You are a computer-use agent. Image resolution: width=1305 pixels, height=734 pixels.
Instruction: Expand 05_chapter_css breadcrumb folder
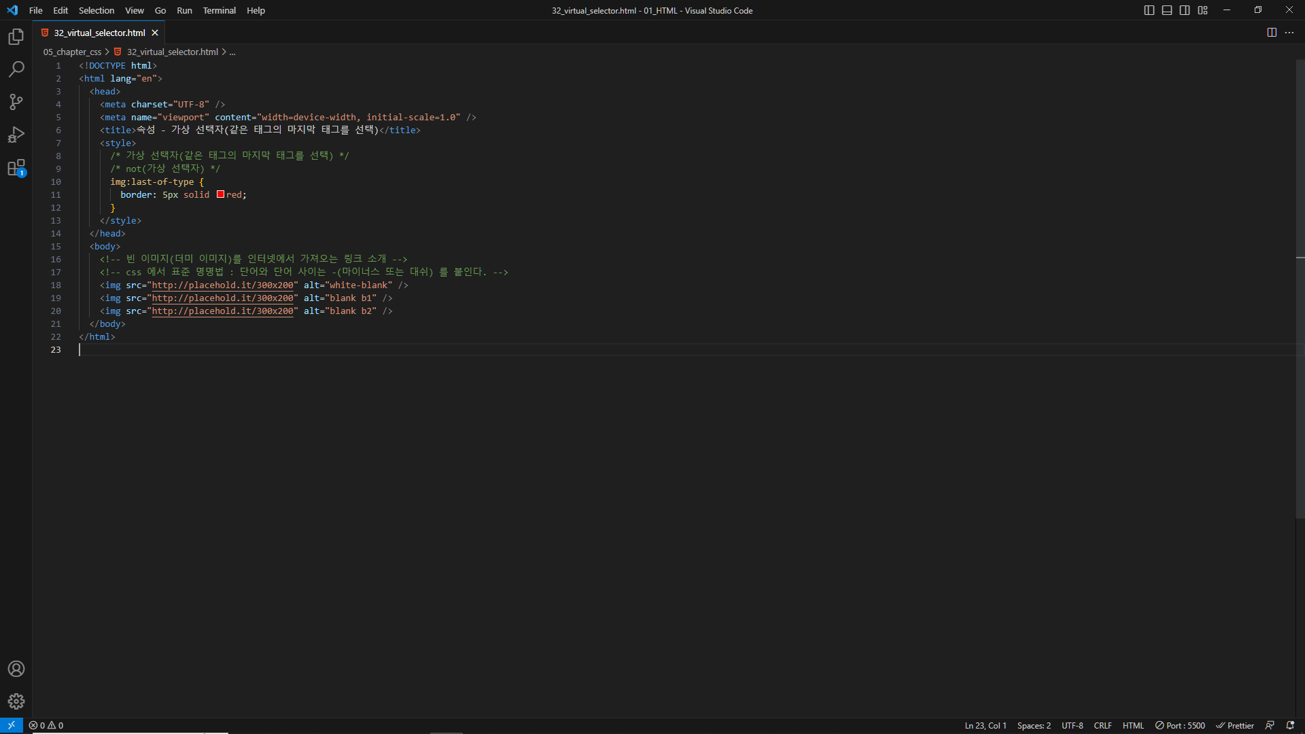click(72, 52)
